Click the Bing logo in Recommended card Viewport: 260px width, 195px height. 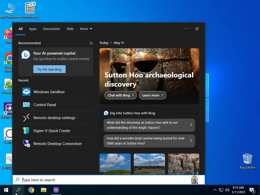pos(26,55)
